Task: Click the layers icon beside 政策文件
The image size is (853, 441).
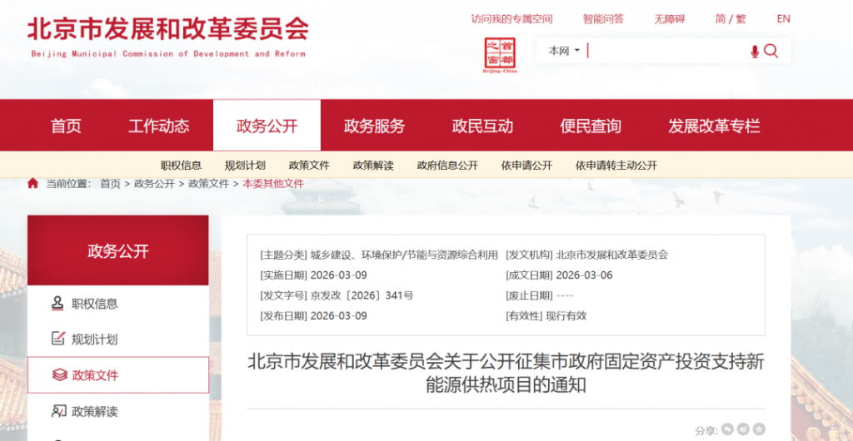Action: click(x=58, y=375)
